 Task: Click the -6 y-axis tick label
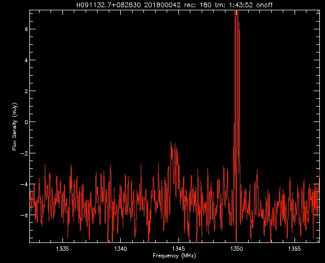pos(24,215)
